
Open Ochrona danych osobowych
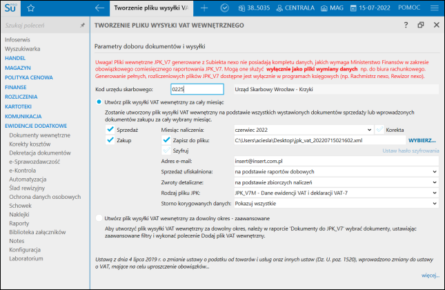pyautogui.click(x=45, y=197)
